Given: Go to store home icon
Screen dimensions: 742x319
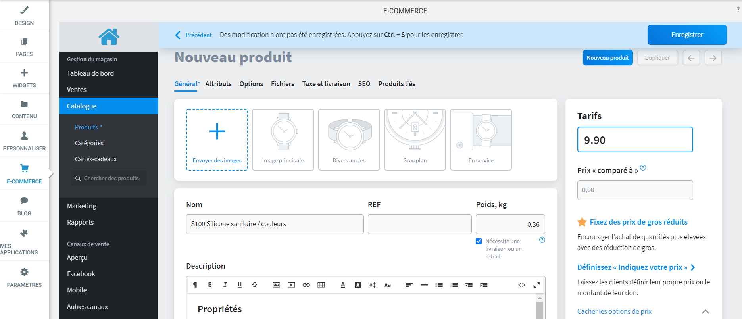Looking at the screenshot, I should click(x=109, y=37).
